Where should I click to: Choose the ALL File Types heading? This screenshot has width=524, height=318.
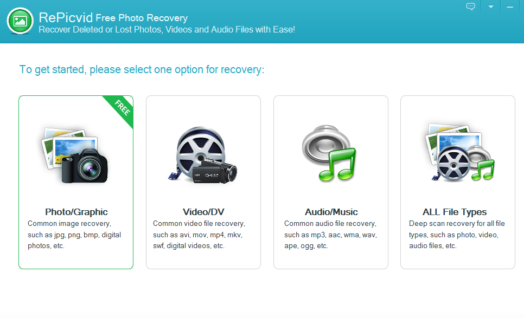point(454,212)
